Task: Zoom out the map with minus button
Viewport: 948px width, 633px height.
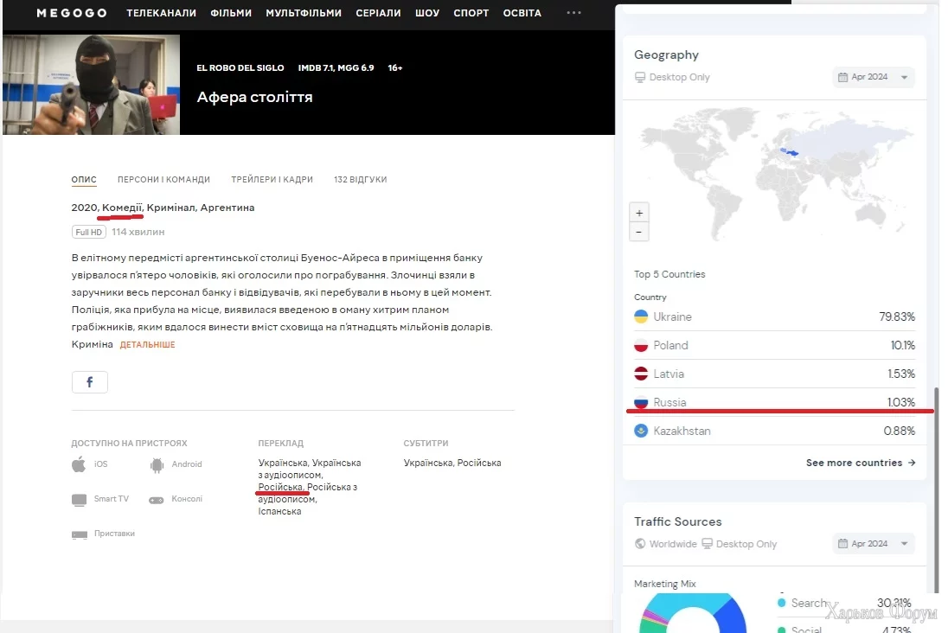Action: pyautogui.click(x=639, y=232)
